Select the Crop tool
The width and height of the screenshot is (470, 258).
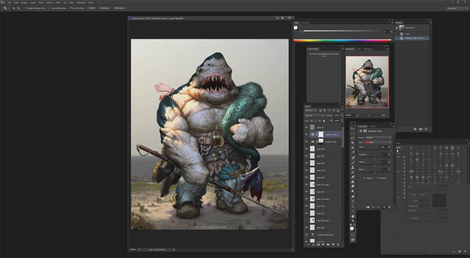(353, 148)
